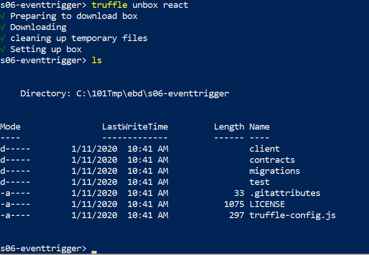Click the 'test' directory entry
Screen dimensions: 369x255
tap(259, 182)
